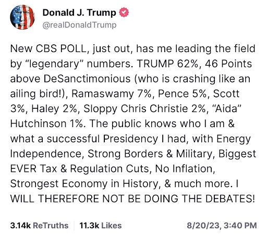Click "46 Points" in the post
Screen dimensions: 267x235
[x=228, y=64]
